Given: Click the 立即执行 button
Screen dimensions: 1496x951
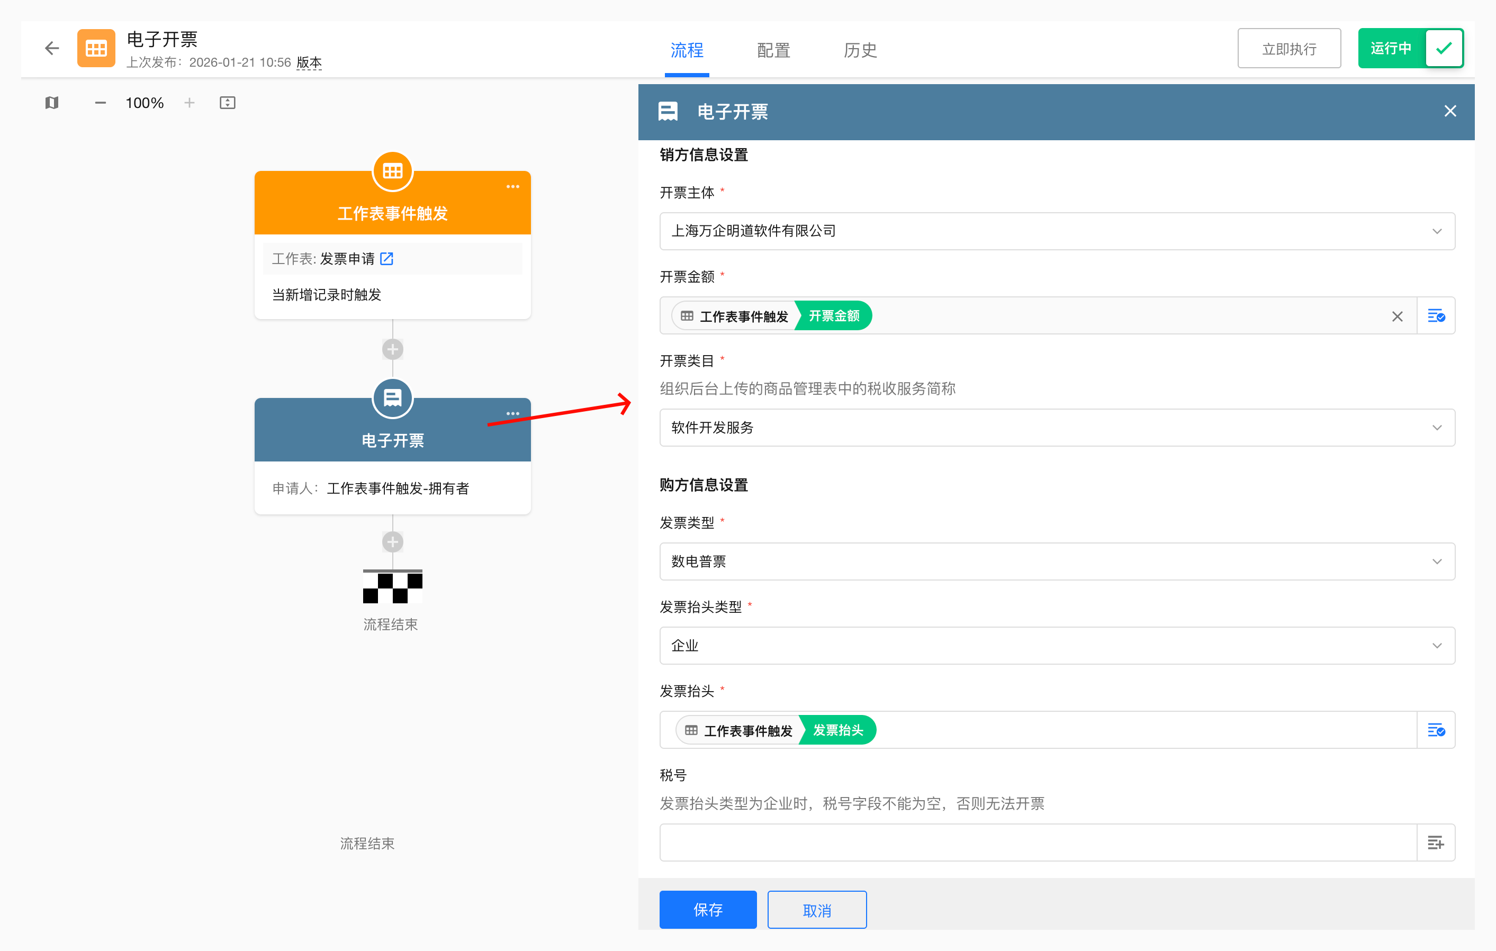Looking at the screenshot, I should coord(1288,49).
